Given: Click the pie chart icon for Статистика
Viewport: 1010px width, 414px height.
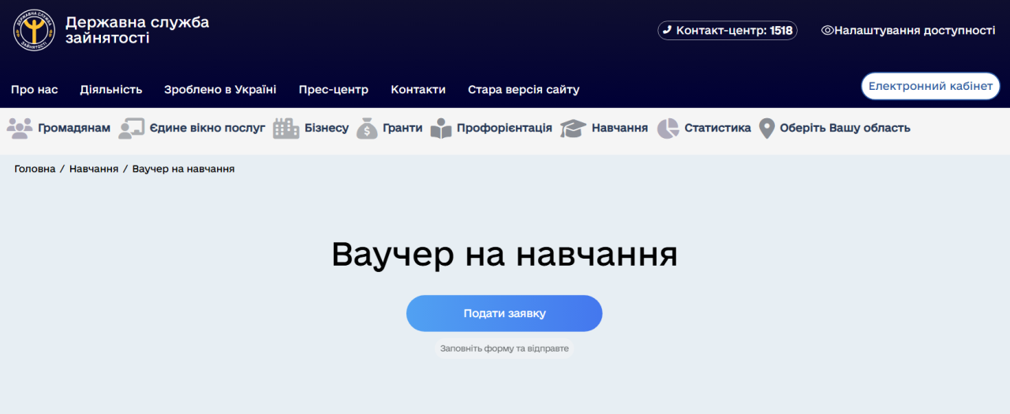Looking at the screenshot, I should (668, 128).
